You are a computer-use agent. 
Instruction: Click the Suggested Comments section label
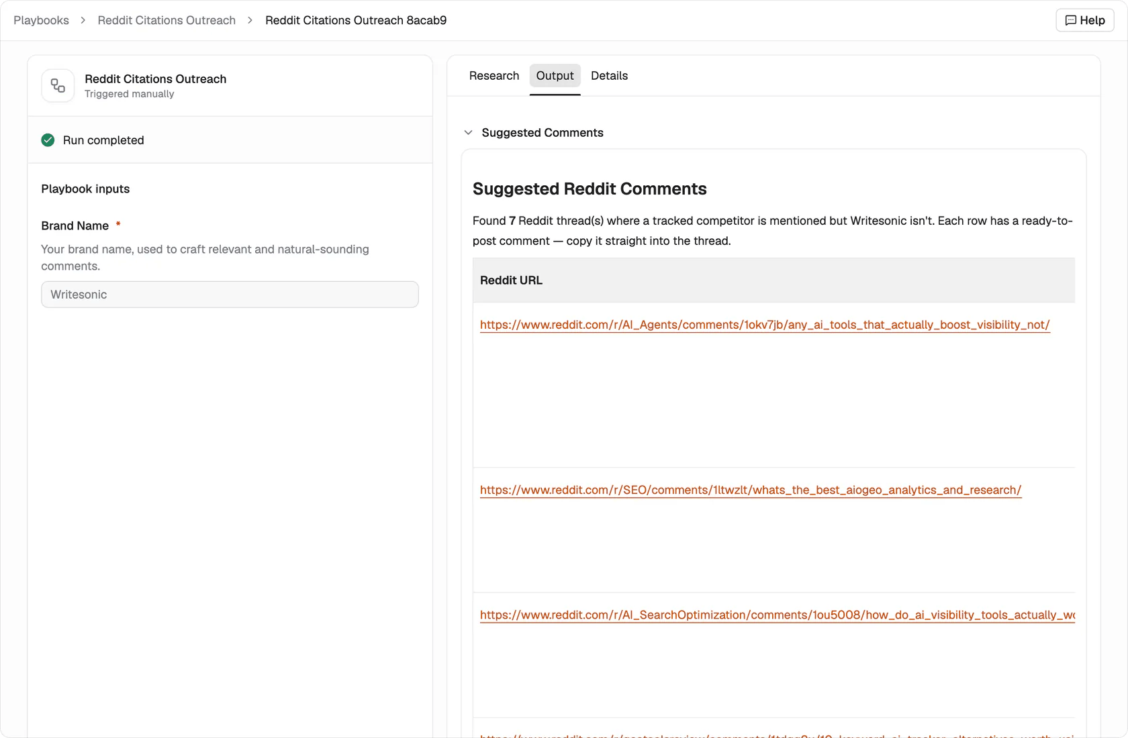(x=543, y=133)
